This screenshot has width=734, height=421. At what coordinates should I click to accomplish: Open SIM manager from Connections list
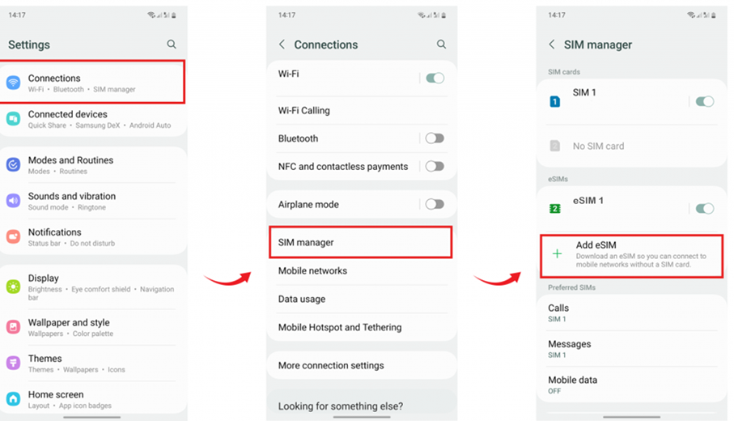(x=359, y=242)
